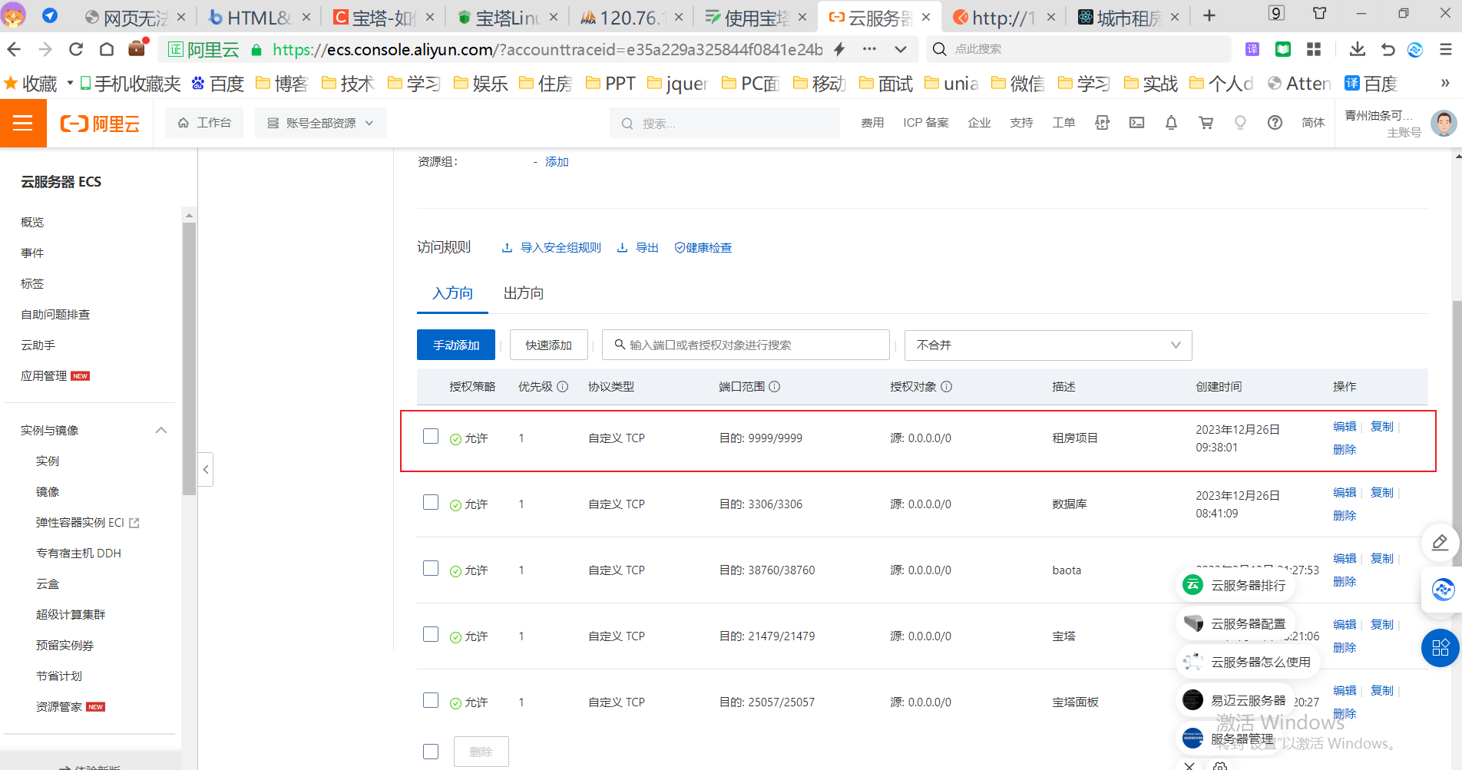This screenshot has height=770, width=1462.
Task: Click the translate extension icon
Action: [x=1252, y=49]
